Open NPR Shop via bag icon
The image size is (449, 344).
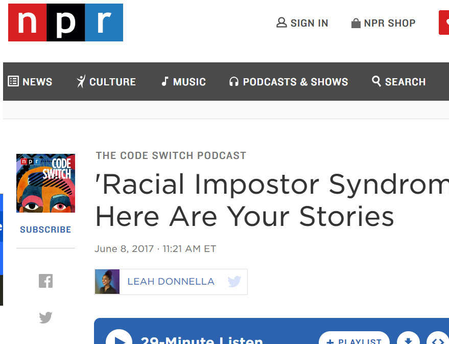(x=356, y=23)
